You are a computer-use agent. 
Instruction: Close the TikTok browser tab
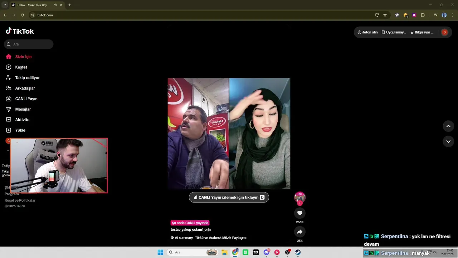61,5
